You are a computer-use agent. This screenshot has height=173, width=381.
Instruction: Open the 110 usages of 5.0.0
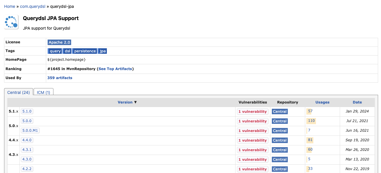pyautogui.click(x=311, y=121)
